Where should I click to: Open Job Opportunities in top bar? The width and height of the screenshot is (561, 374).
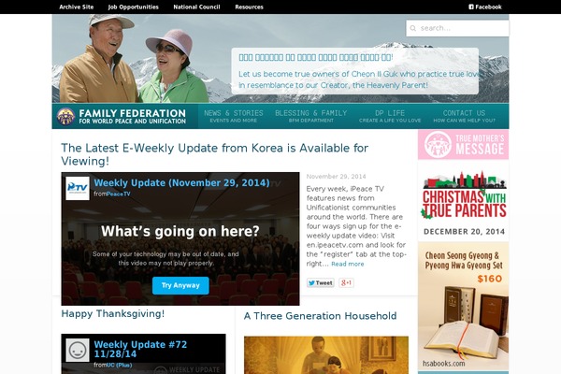tap(133, 7)
